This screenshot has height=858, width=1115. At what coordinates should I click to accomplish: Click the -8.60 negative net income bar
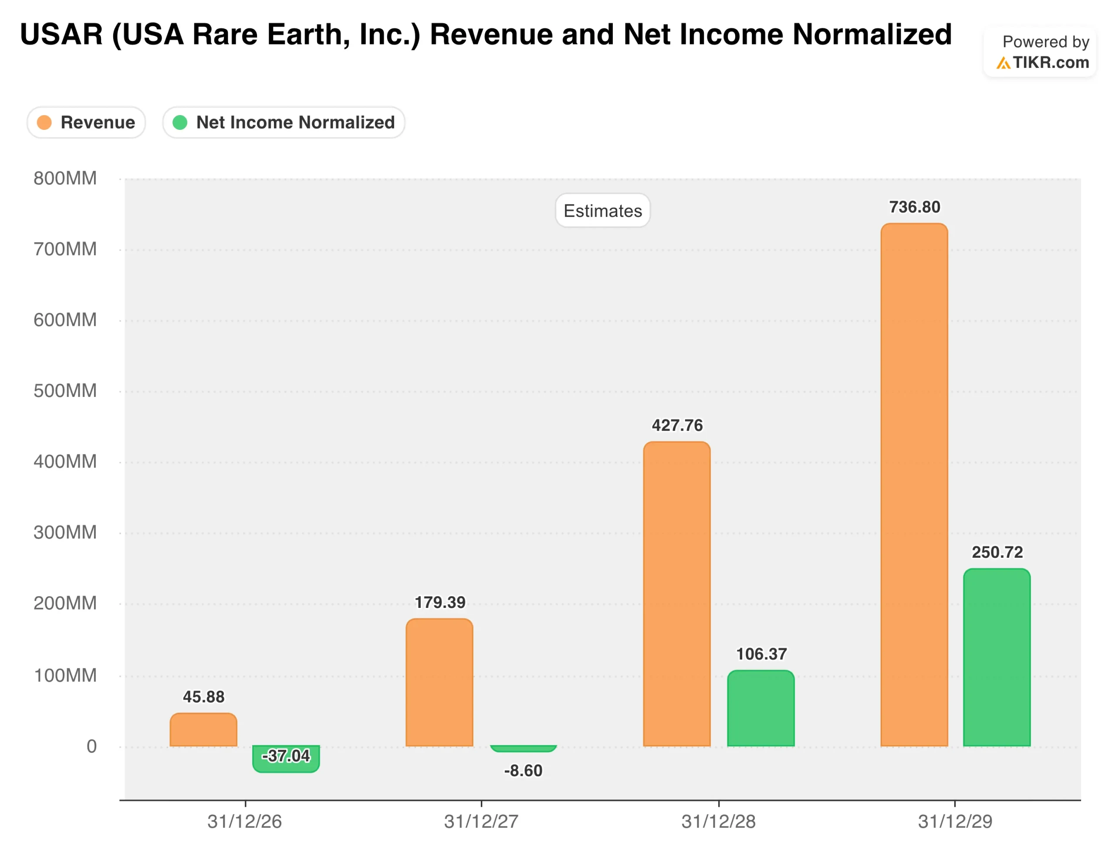[x=523, y=749]
